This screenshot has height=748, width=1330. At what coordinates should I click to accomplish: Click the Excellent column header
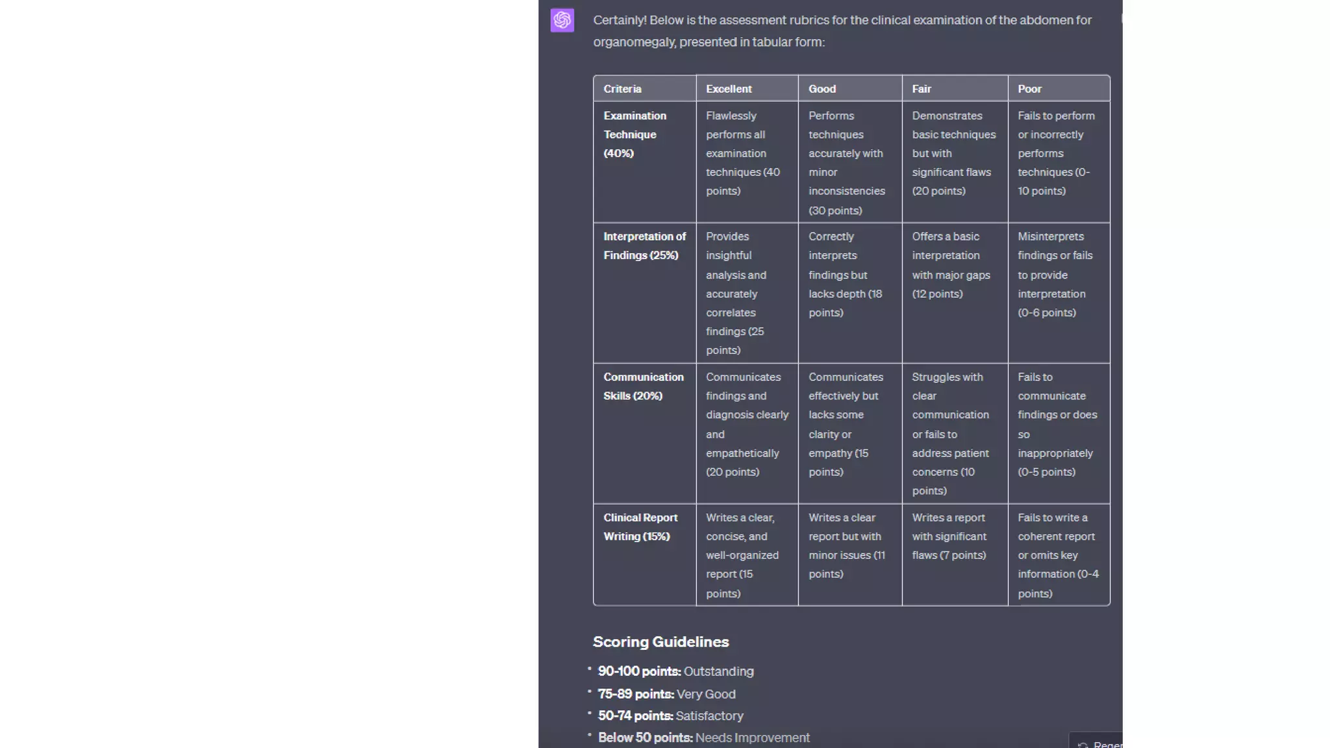click(729, 89)
